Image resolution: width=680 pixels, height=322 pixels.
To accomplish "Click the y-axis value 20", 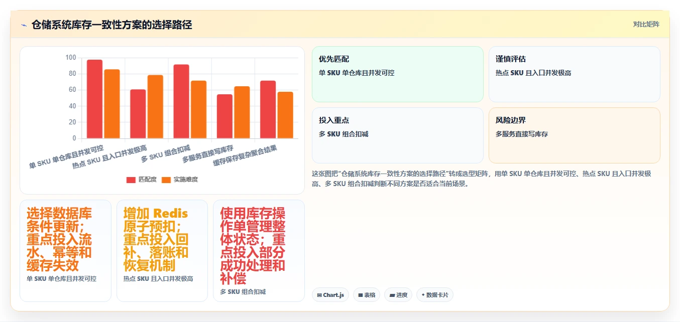I will pyautogui.click(x=72, y=122).
